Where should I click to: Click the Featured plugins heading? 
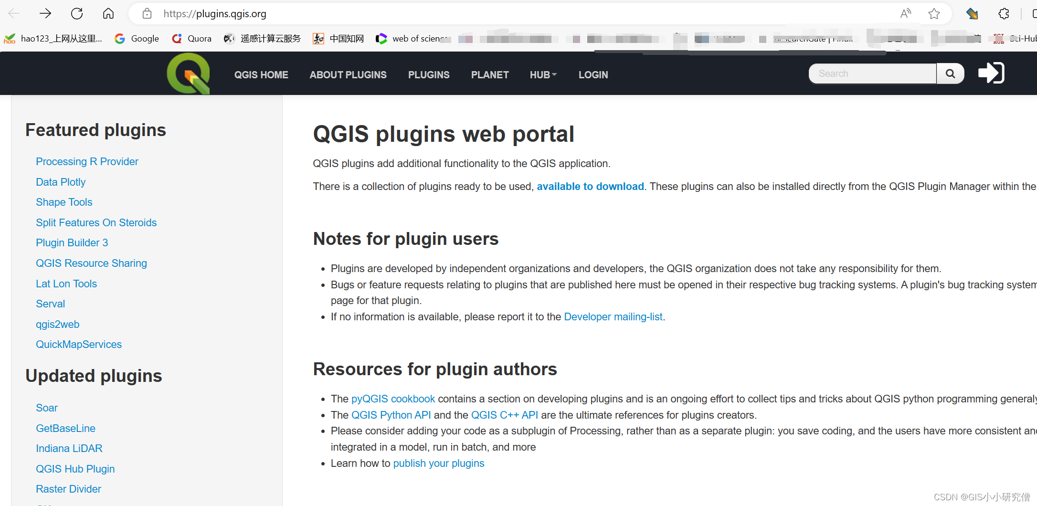[95, 130]
